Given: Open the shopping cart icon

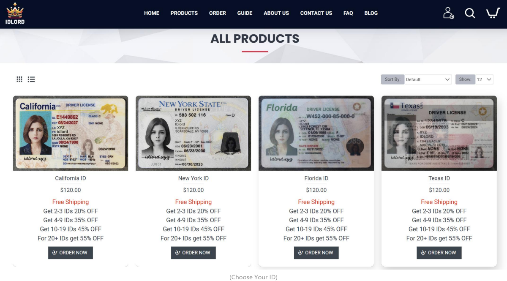Looking at the screenshot, I should click(493, 13).
